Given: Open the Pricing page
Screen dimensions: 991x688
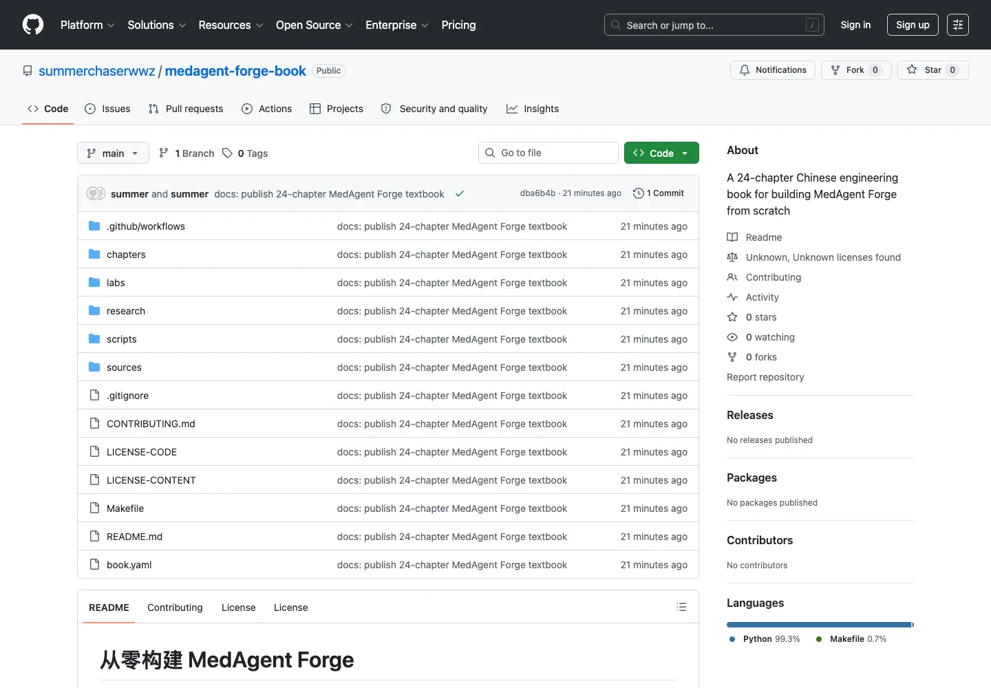Looking at the screenshot, I should click(x=458, y=25).
